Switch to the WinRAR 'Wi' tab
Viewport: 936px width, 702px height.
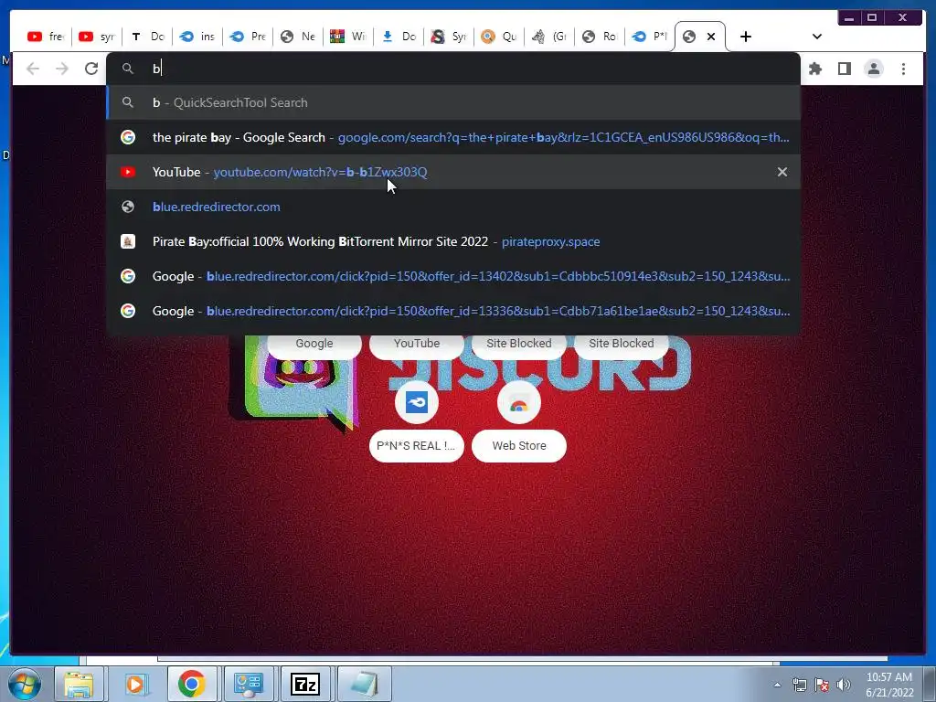point(348,37)
